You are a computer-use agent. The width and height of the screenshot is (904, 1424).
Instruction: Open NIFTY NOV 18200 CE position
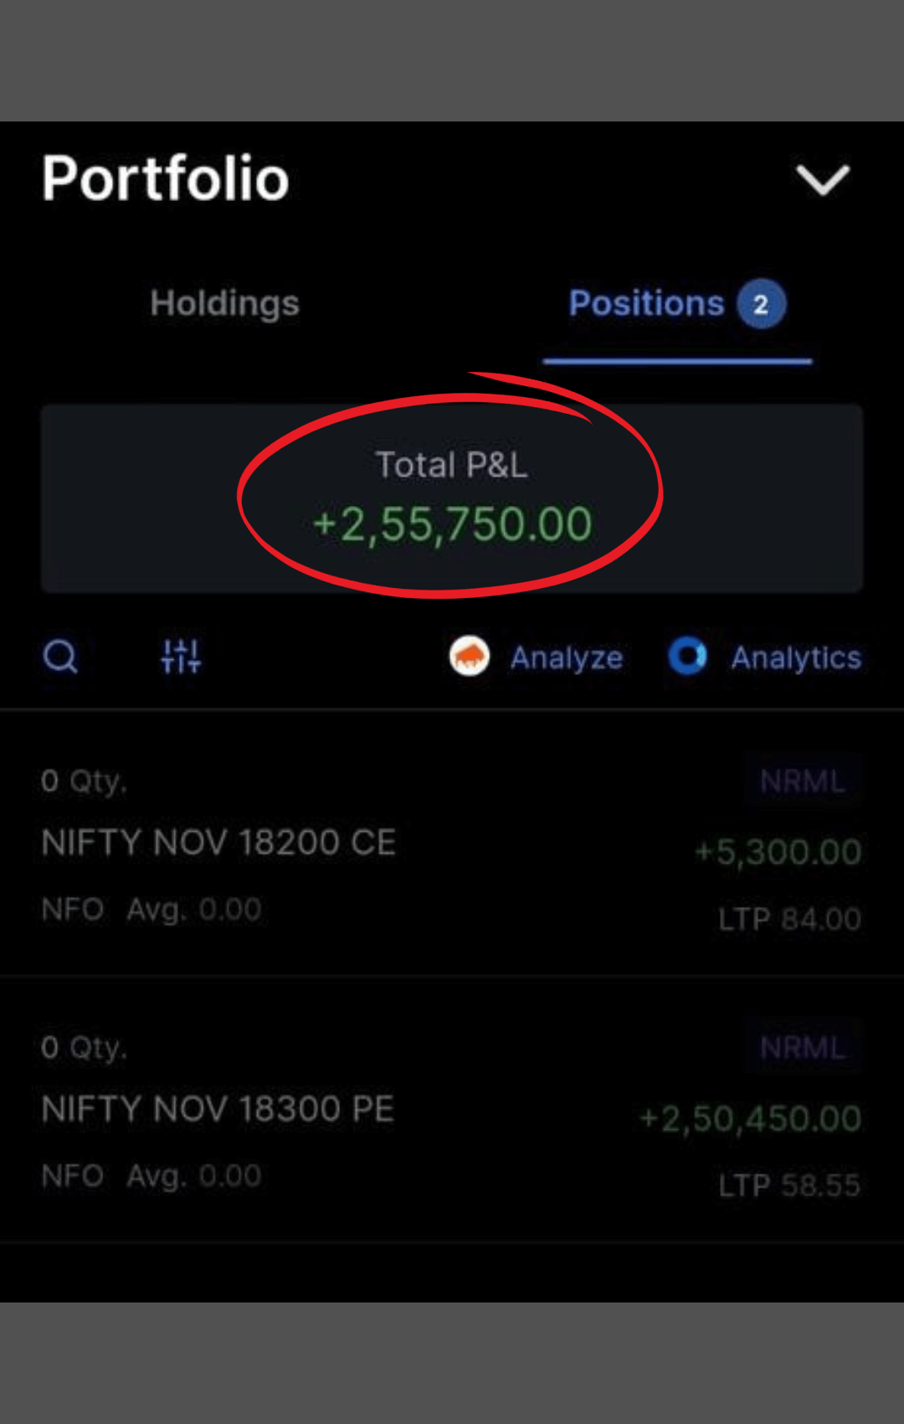(x=218, y=843)
